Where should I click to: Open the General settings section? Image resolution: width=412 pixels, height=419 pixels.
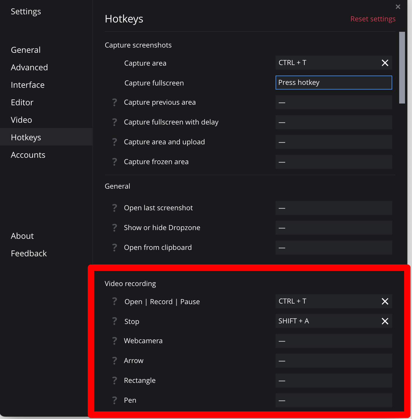pyautogui.click(x=26, y=50)
